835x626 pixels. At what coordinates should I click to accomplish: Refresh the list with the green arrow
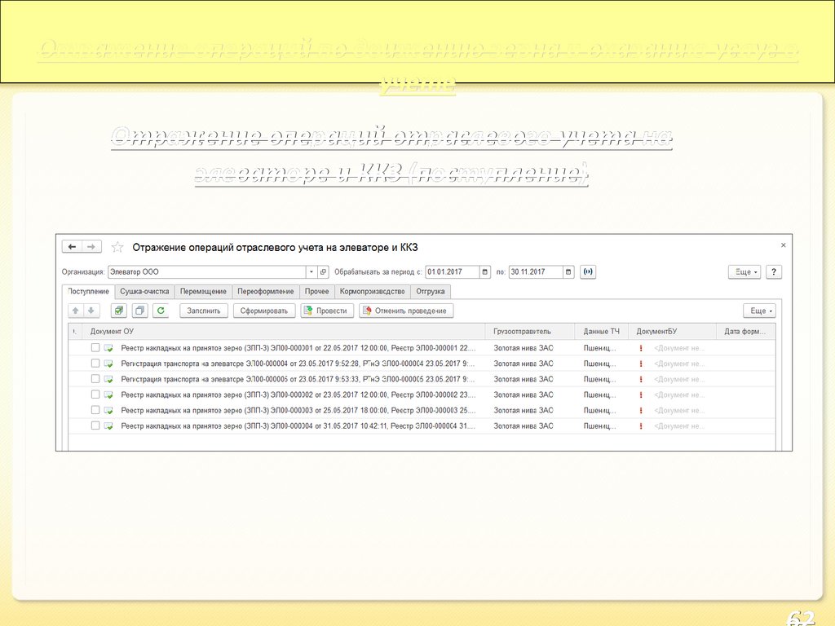[161, 311]
